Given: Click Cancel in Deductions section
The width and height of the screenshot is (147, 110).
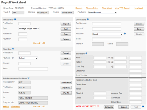Looking at the screenshot, I should click(139, 24).
